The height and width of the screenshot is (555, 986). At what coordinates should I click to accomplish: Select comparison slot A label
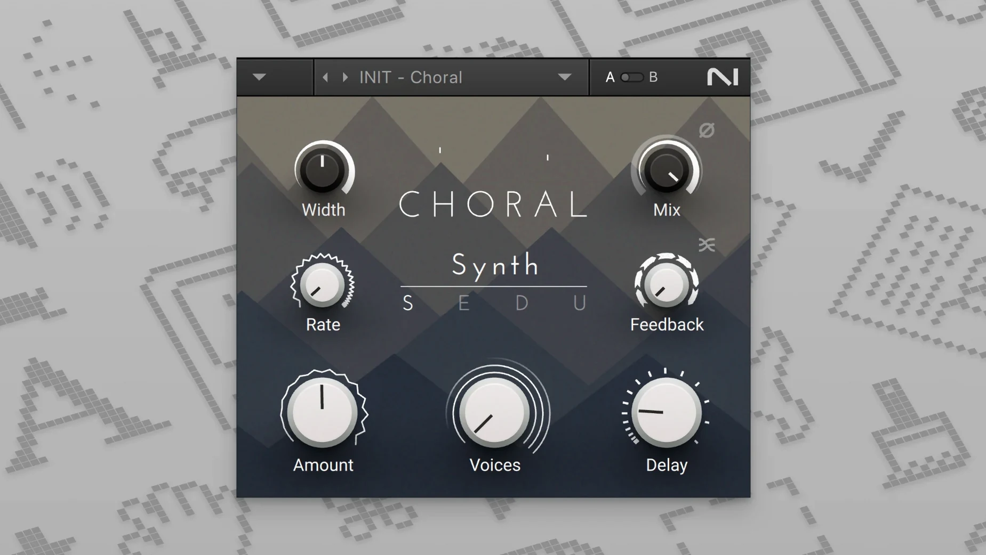pos(610,77)
